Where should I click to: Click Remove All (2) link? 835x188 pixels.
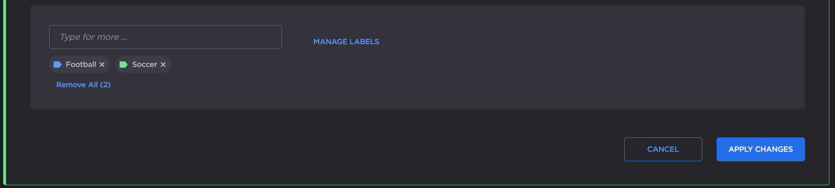[x=83, y=85]
